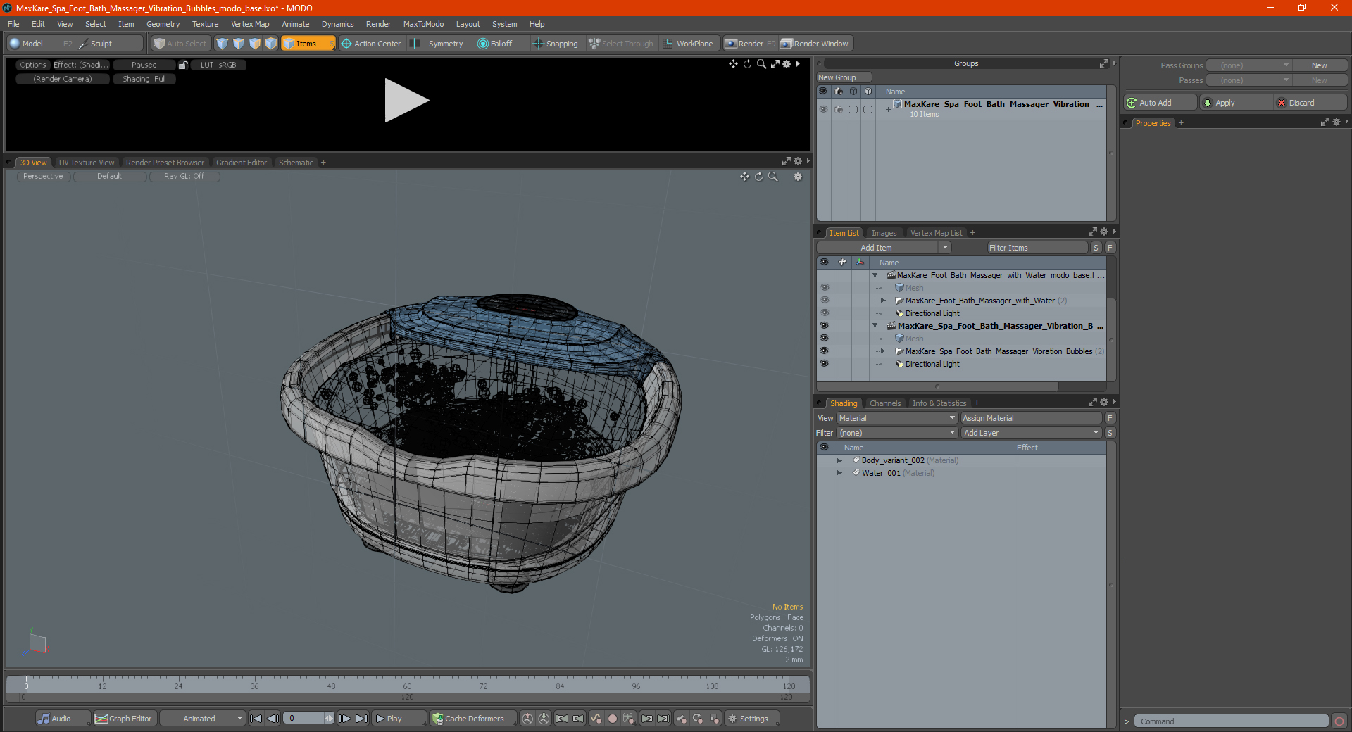
Task: Open the Add Layer dropdown
Action: coord(1031,433)
